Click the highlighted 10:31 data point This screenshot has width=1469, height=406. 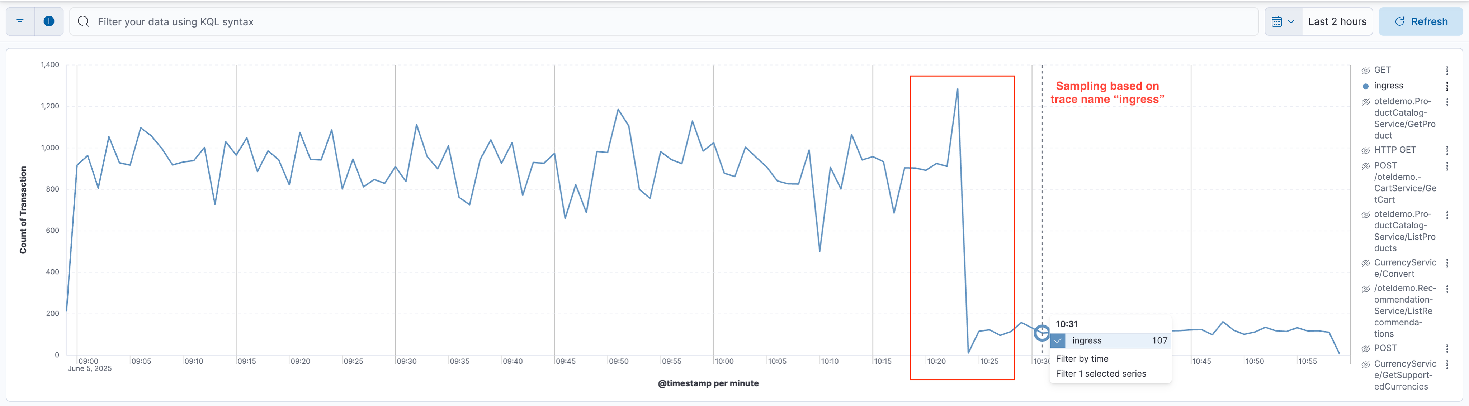pos(1042,333)
